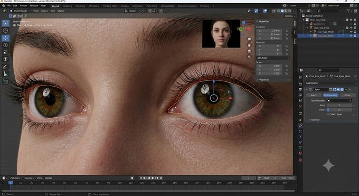Switch to the UV Editing workspace tab

coord(94,6)
